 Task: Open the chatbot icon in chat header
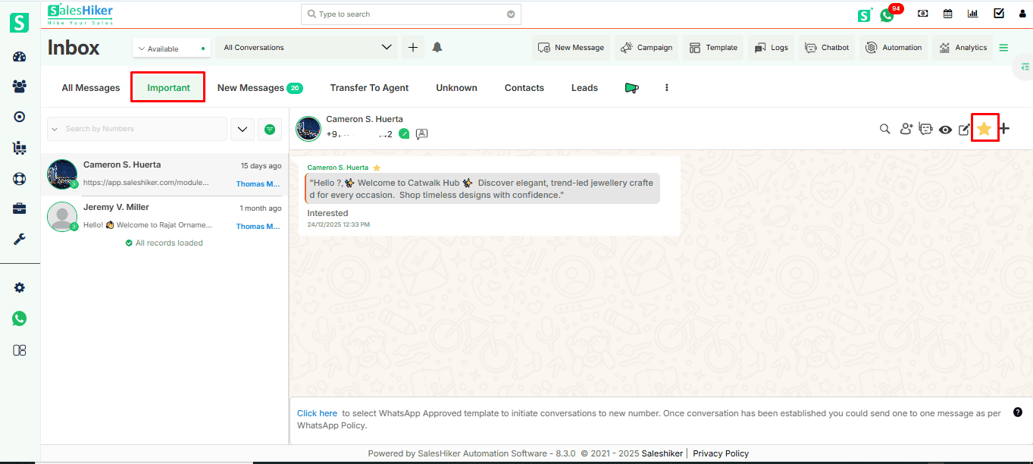coord(925,129)
